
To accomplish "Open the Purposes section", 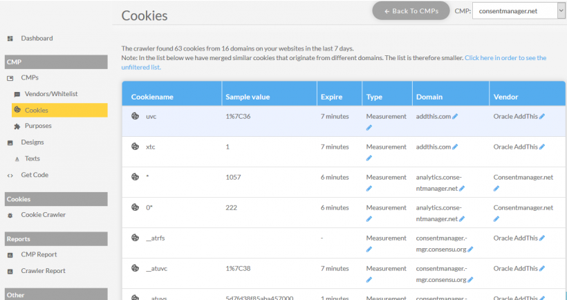I will [x=38, y=126].
